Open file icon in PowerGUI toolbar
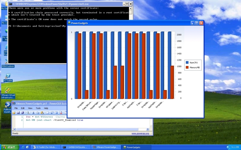This screenshot has height=150, width=241. click(14, 113)
